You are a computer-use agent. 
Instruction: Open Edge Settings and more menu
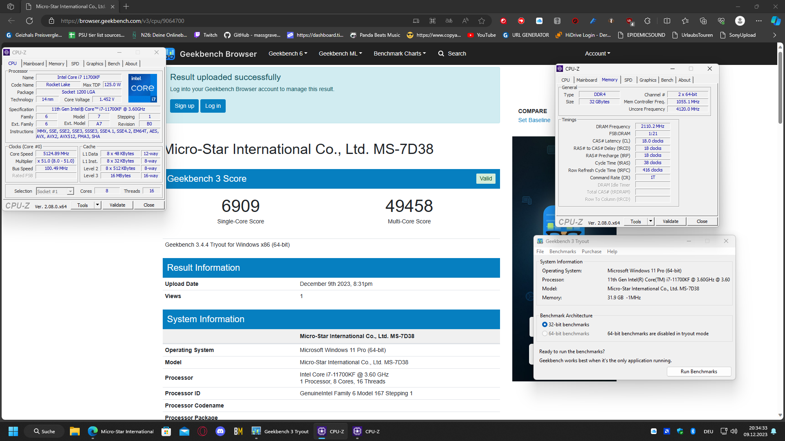(759, 21)
